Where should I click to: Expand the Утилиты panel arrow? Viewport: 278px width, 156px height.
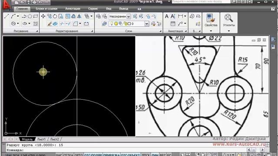[229, 31]
